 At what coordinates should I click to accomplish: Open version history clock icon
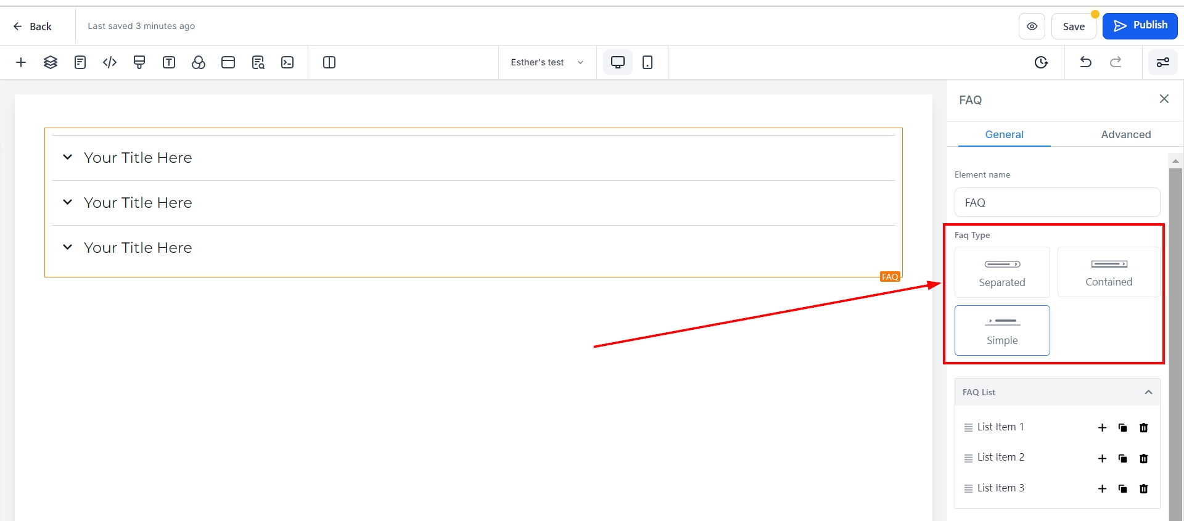[1042, 62]
